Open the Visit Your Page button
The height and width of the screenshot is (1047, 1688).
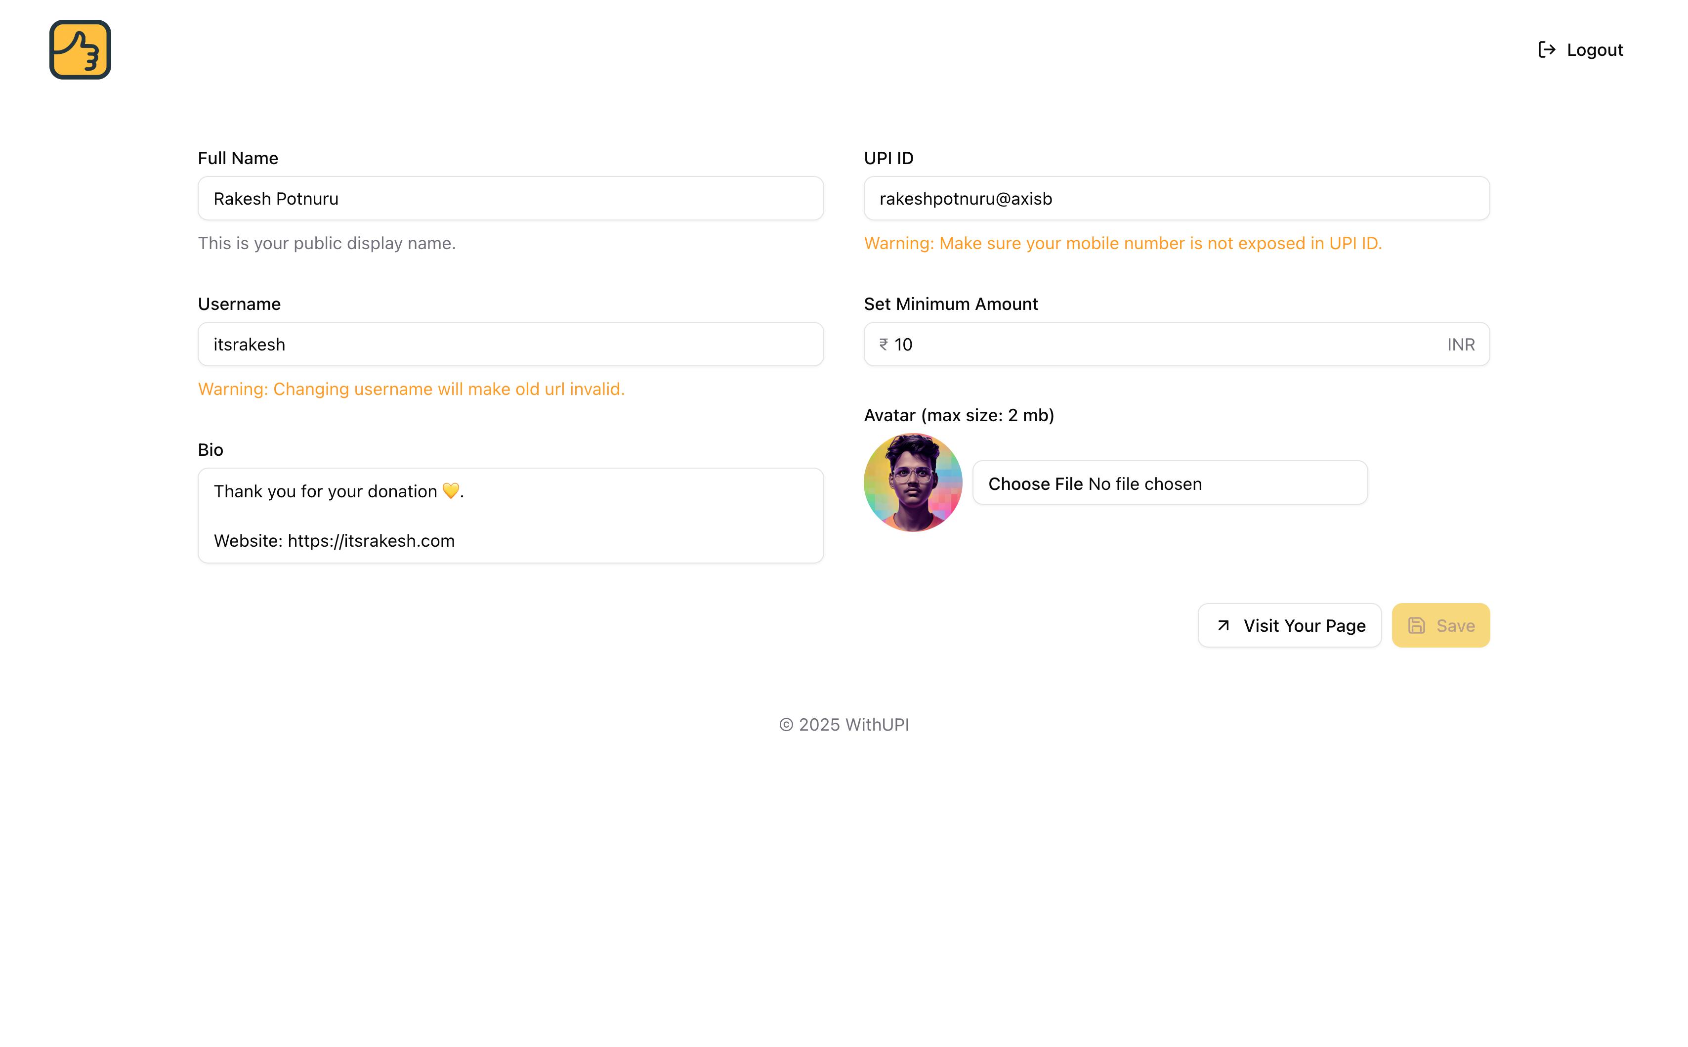tap(1289, 625)
